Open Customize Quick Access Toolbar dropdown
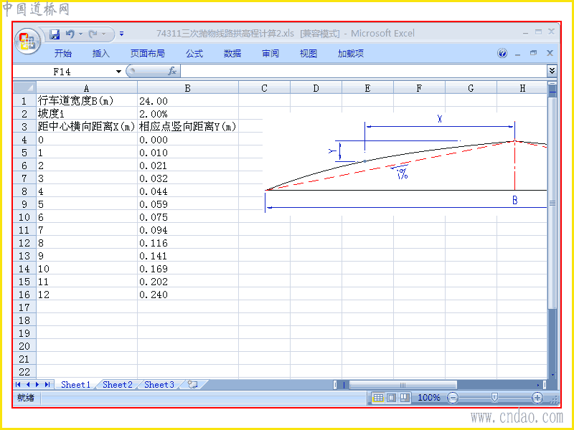 click(121, 34)
